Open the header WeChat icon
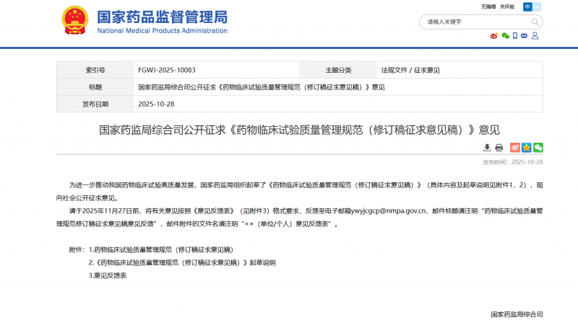The height and width of the screenshot is (320, 578). (505, 35)
